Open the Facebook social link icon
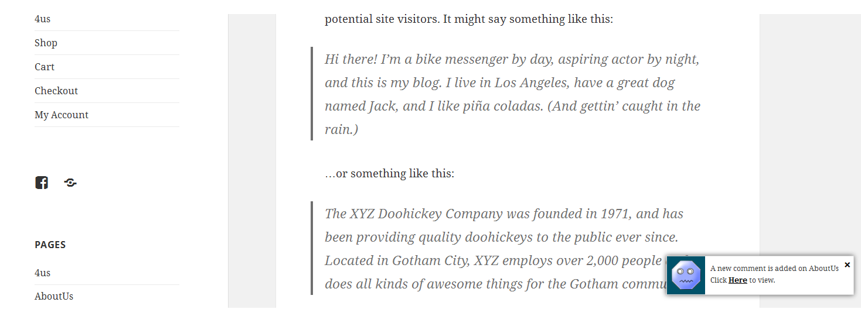This screenshot has height=316, width=861. coord(42,183)
